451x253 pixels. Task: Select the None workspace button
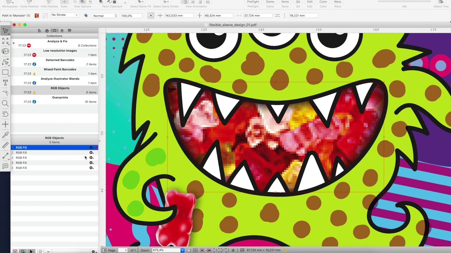pyautogui.click(x=285, y=2)
